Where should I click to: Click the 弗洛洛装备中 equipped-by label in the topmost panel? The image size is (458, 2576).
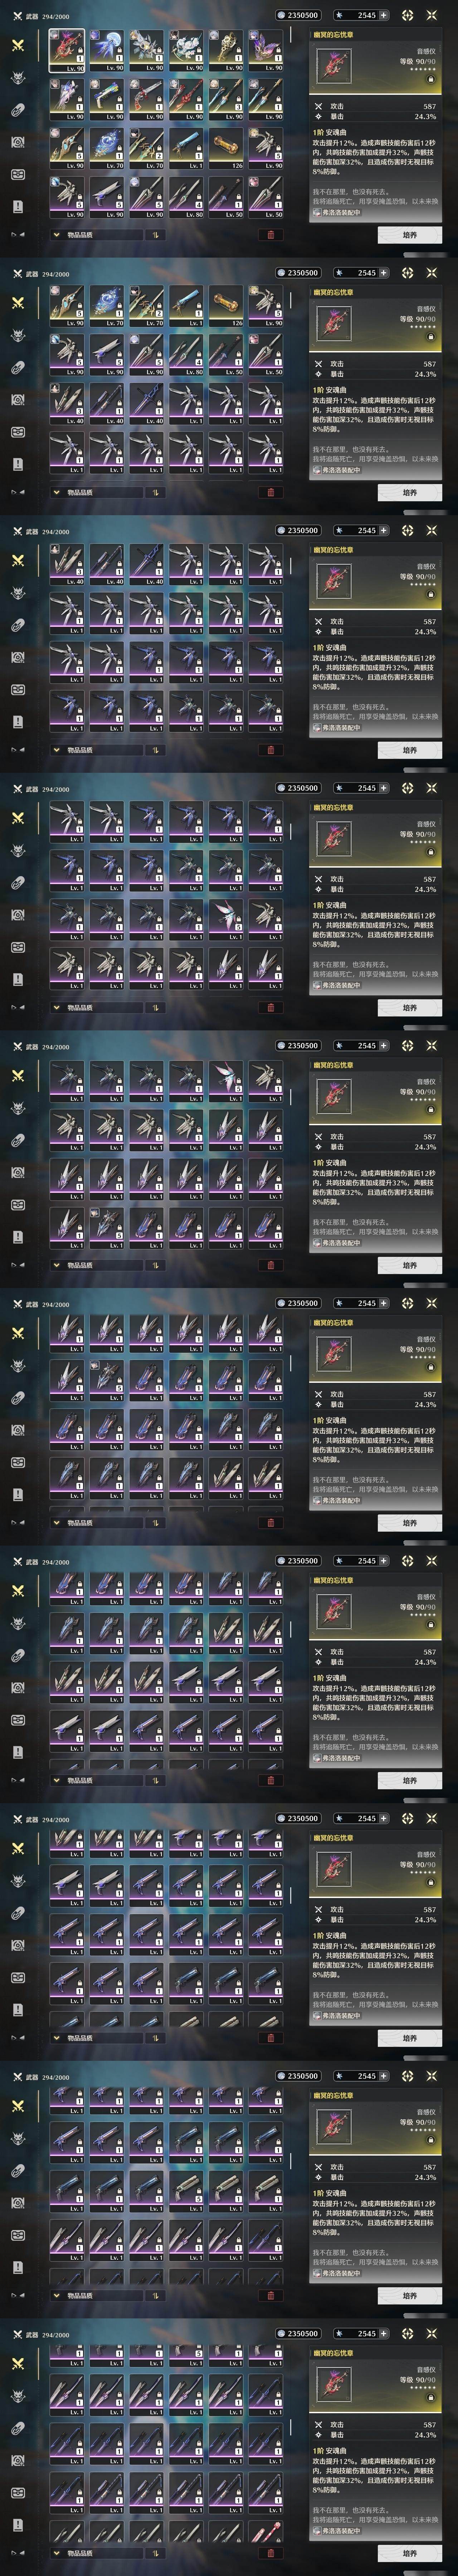click(336, 212)
